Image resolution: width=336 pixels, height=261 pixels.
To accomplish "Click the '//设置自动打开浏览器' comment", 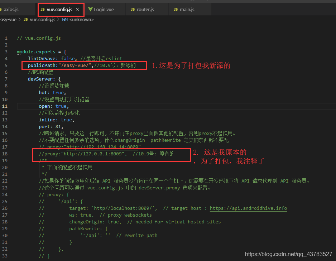I will click(x=64, y=99).
